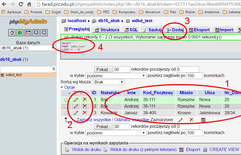
Task: Edit selected rows pencil next to Zaznaczone
Action: (x=180, y=120)
